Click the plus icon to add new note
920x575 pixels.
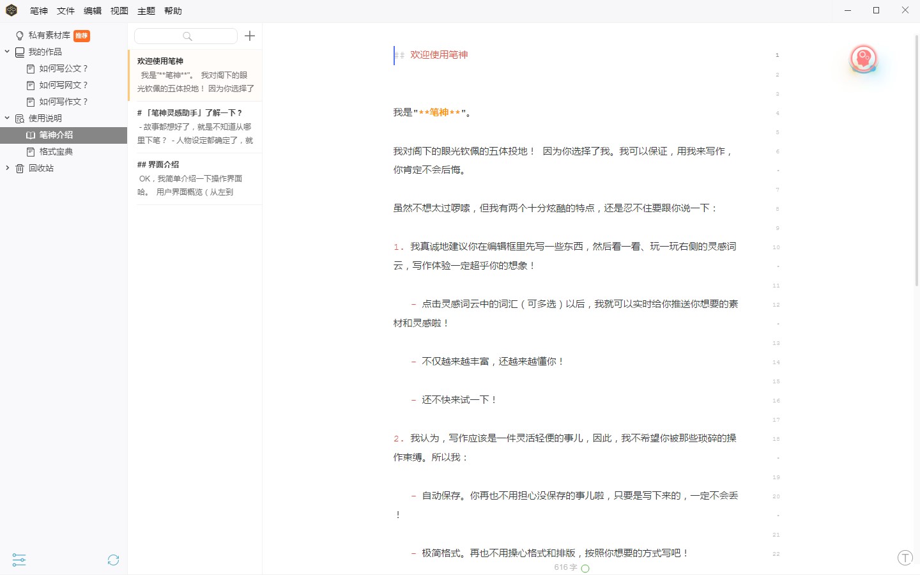coord(250,36)
